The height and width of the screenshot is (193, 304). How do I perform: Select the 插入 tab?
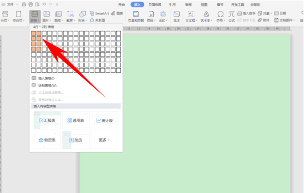pos(137,5)
